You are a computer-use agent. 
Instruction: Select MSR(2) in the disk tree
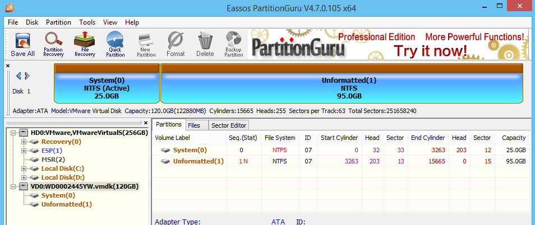(53, 160)
